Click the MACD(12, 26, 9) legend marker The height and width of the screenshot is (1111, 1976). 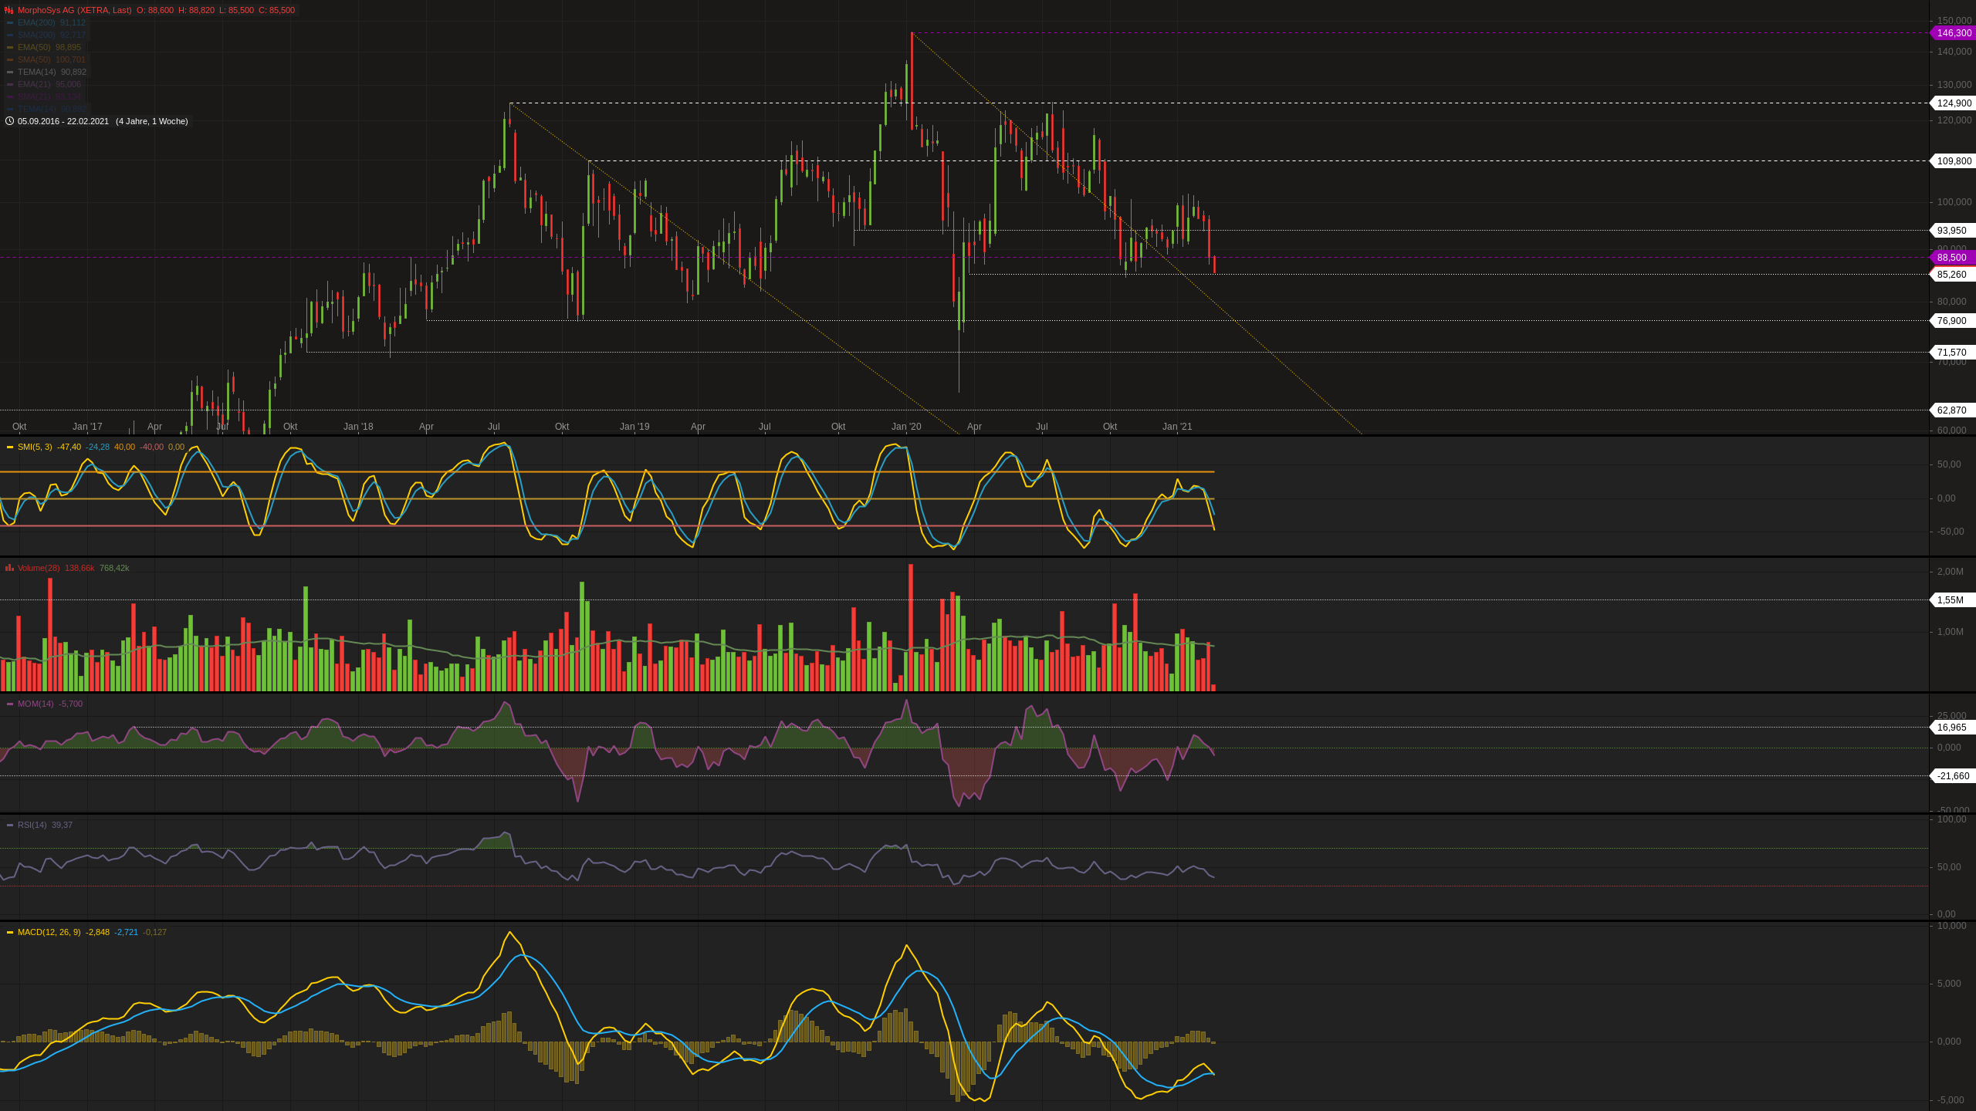pos(10,932)
